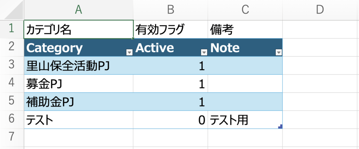Click the テスト用 note cell

[x=245, y=120]
